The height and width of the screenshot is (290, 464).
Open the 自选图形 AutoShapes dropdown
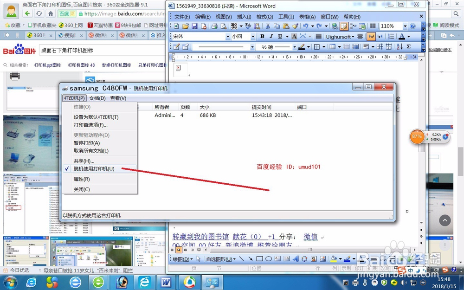click(x=221, y=259)
